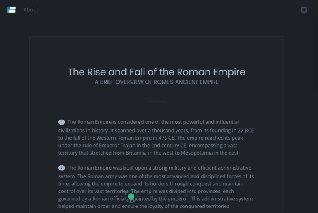
Task: Select the paragraph 2 number badge
Action: (x=62, y=168)
